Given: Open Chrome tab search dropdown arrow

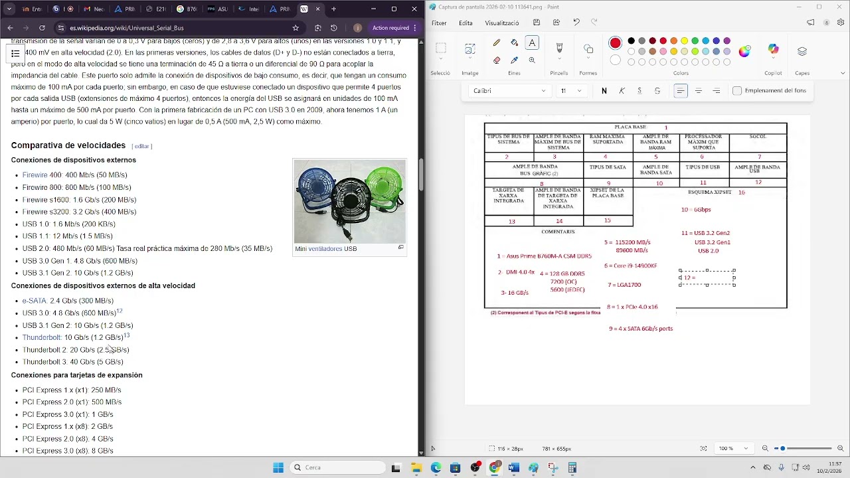Looking at the screenshot, I should (9, 9).
